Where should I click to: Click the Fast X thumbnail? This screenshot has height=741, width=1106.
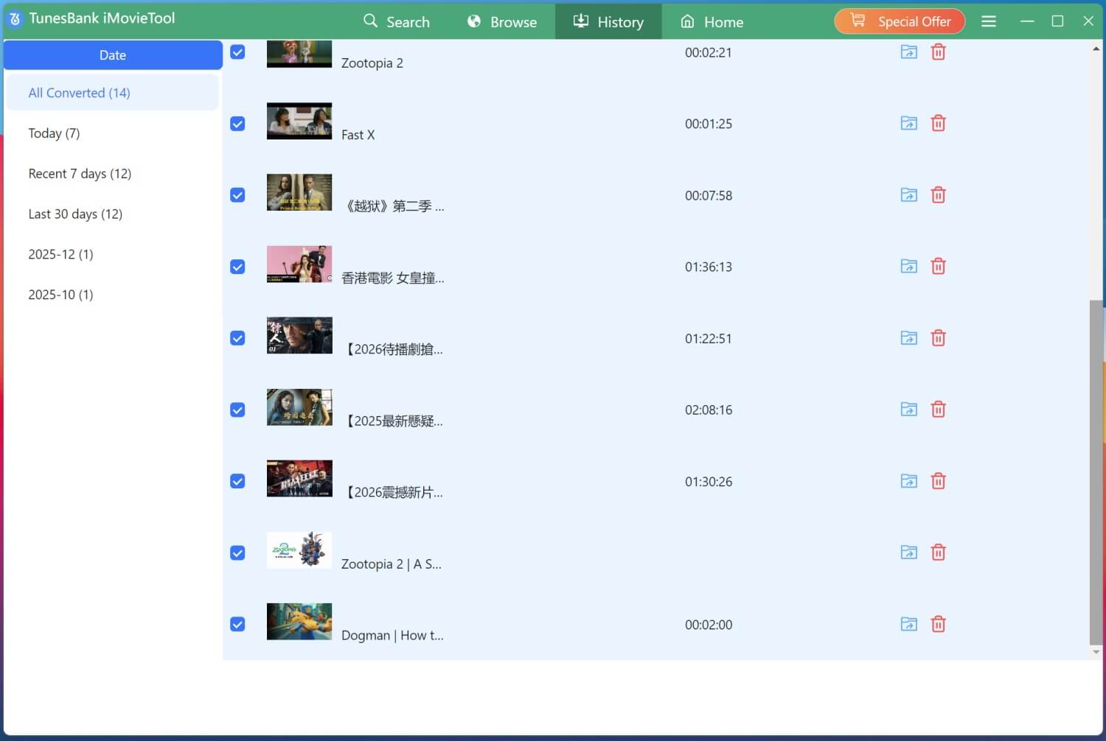point(299,121)
